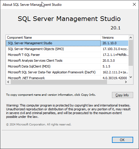
Task: Click version cell 17.100.31.0+ccc
Action: [x=115, y=49]
